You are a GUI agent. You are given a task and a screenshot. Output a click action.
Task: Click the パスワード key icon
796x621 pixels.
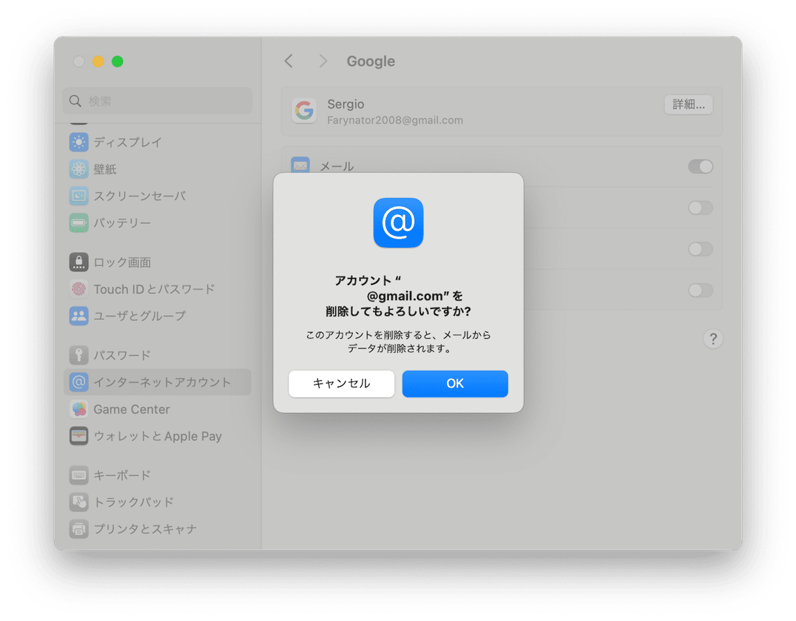point(79,355)
